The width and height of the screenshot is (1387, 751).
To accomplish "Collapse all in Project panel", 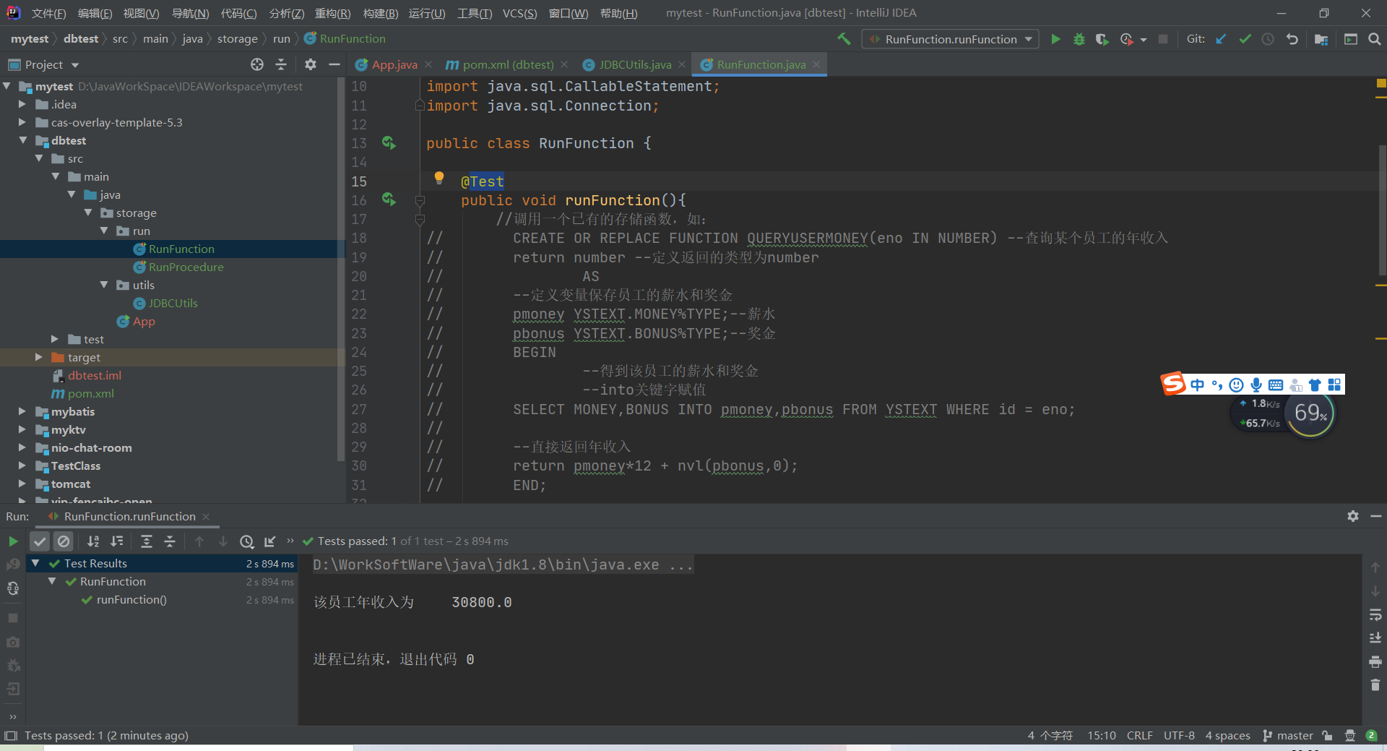I will (281, 64).
